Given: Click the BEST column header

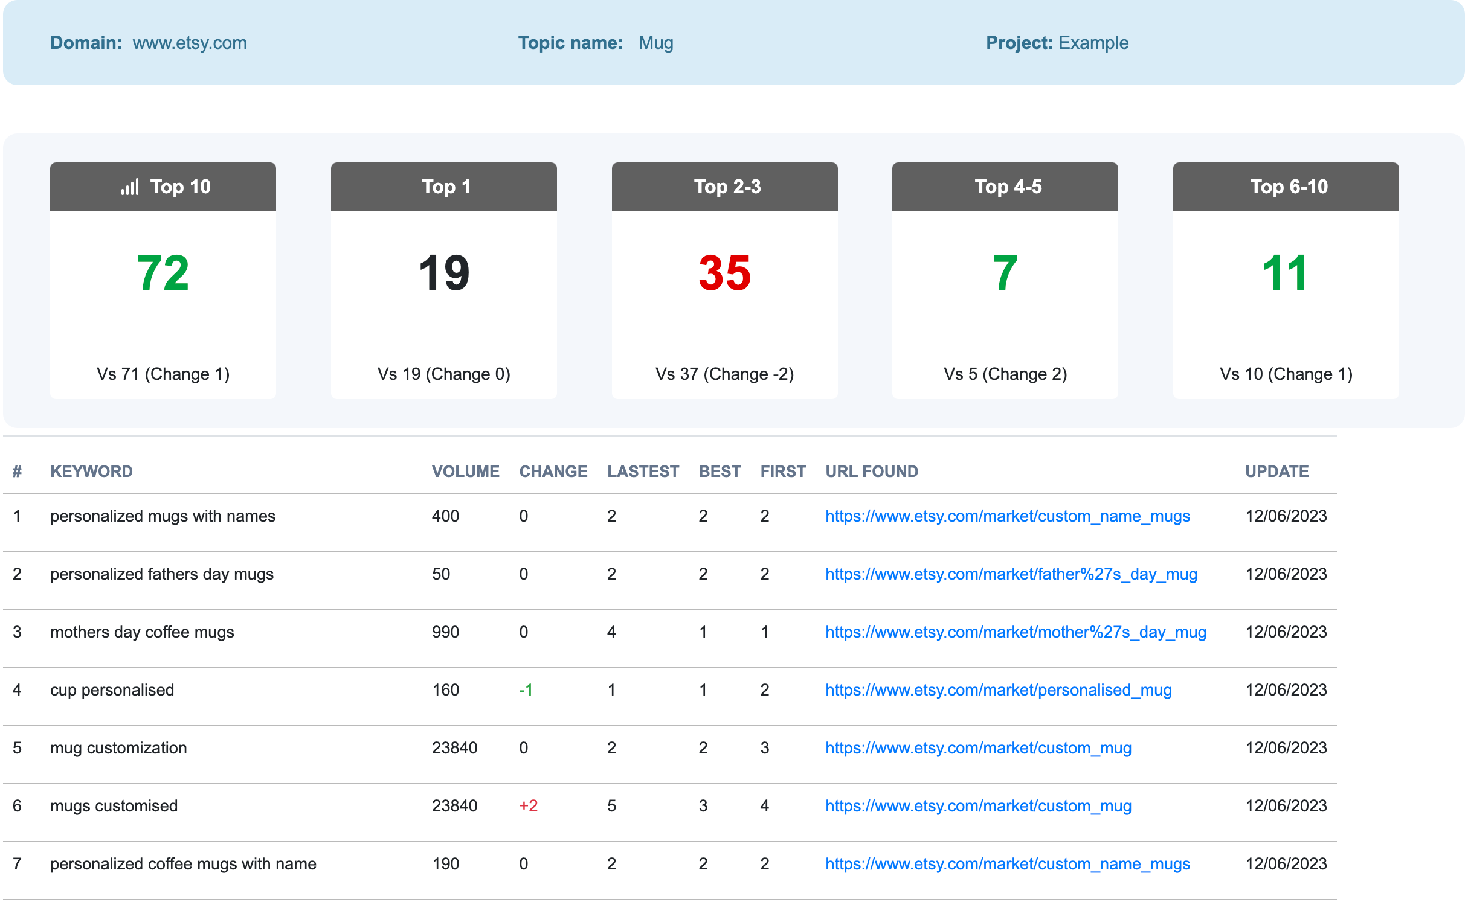Looking at the screenshot, I should [x=721, y=472].
